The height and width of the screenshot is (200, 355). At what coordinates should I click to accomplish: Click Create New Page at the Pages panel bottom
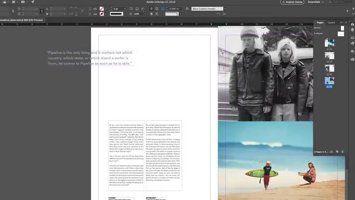tap(337, 152)
